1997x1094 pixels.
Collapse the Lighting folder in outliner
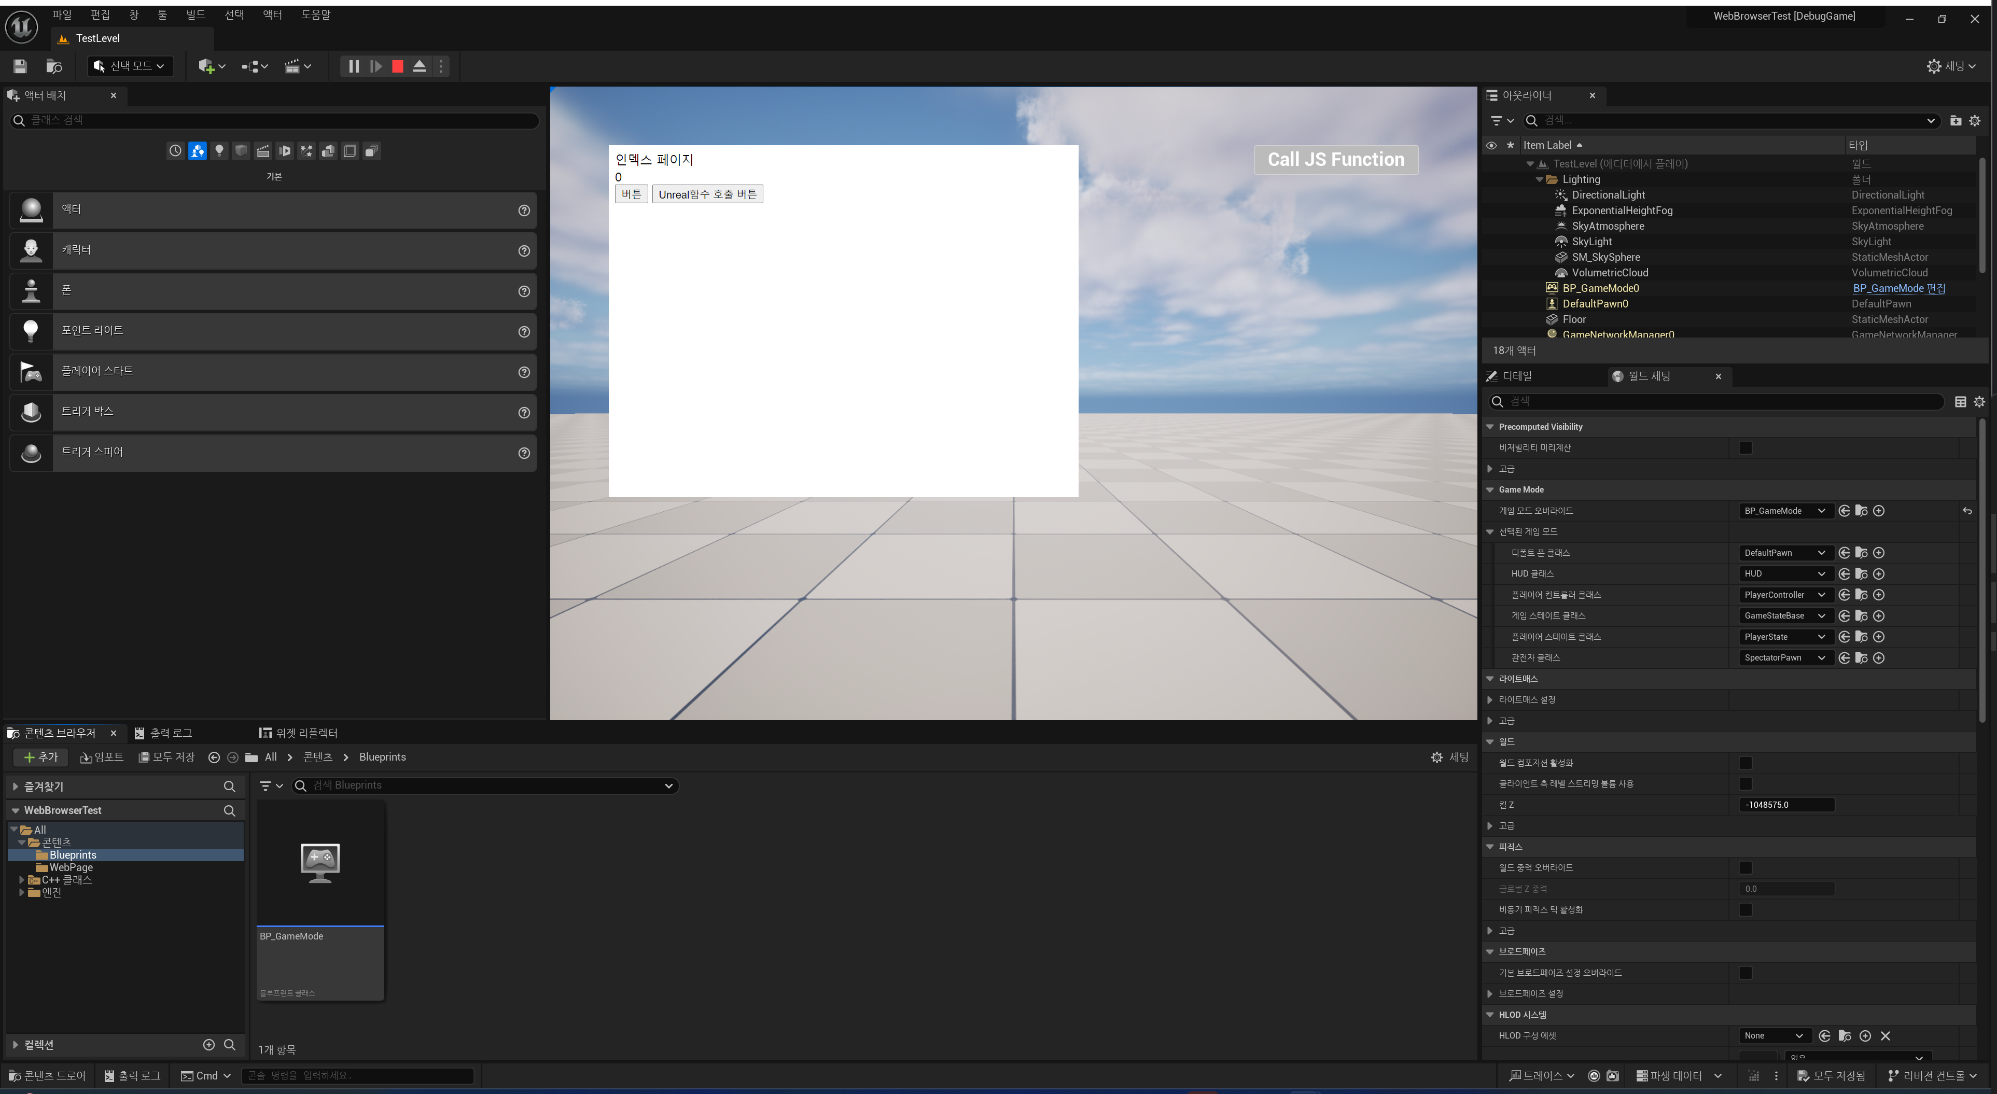tap(1540, 180)
